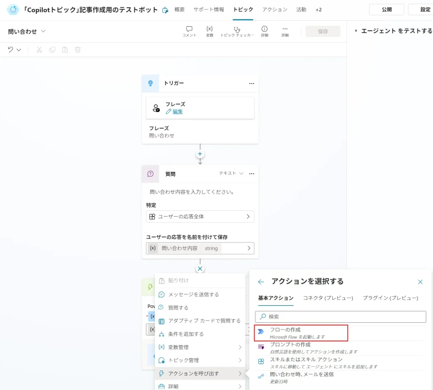433x390 pixels.
Task: Click the plus add-node icon below トリガー
Action: click(200, 154)
